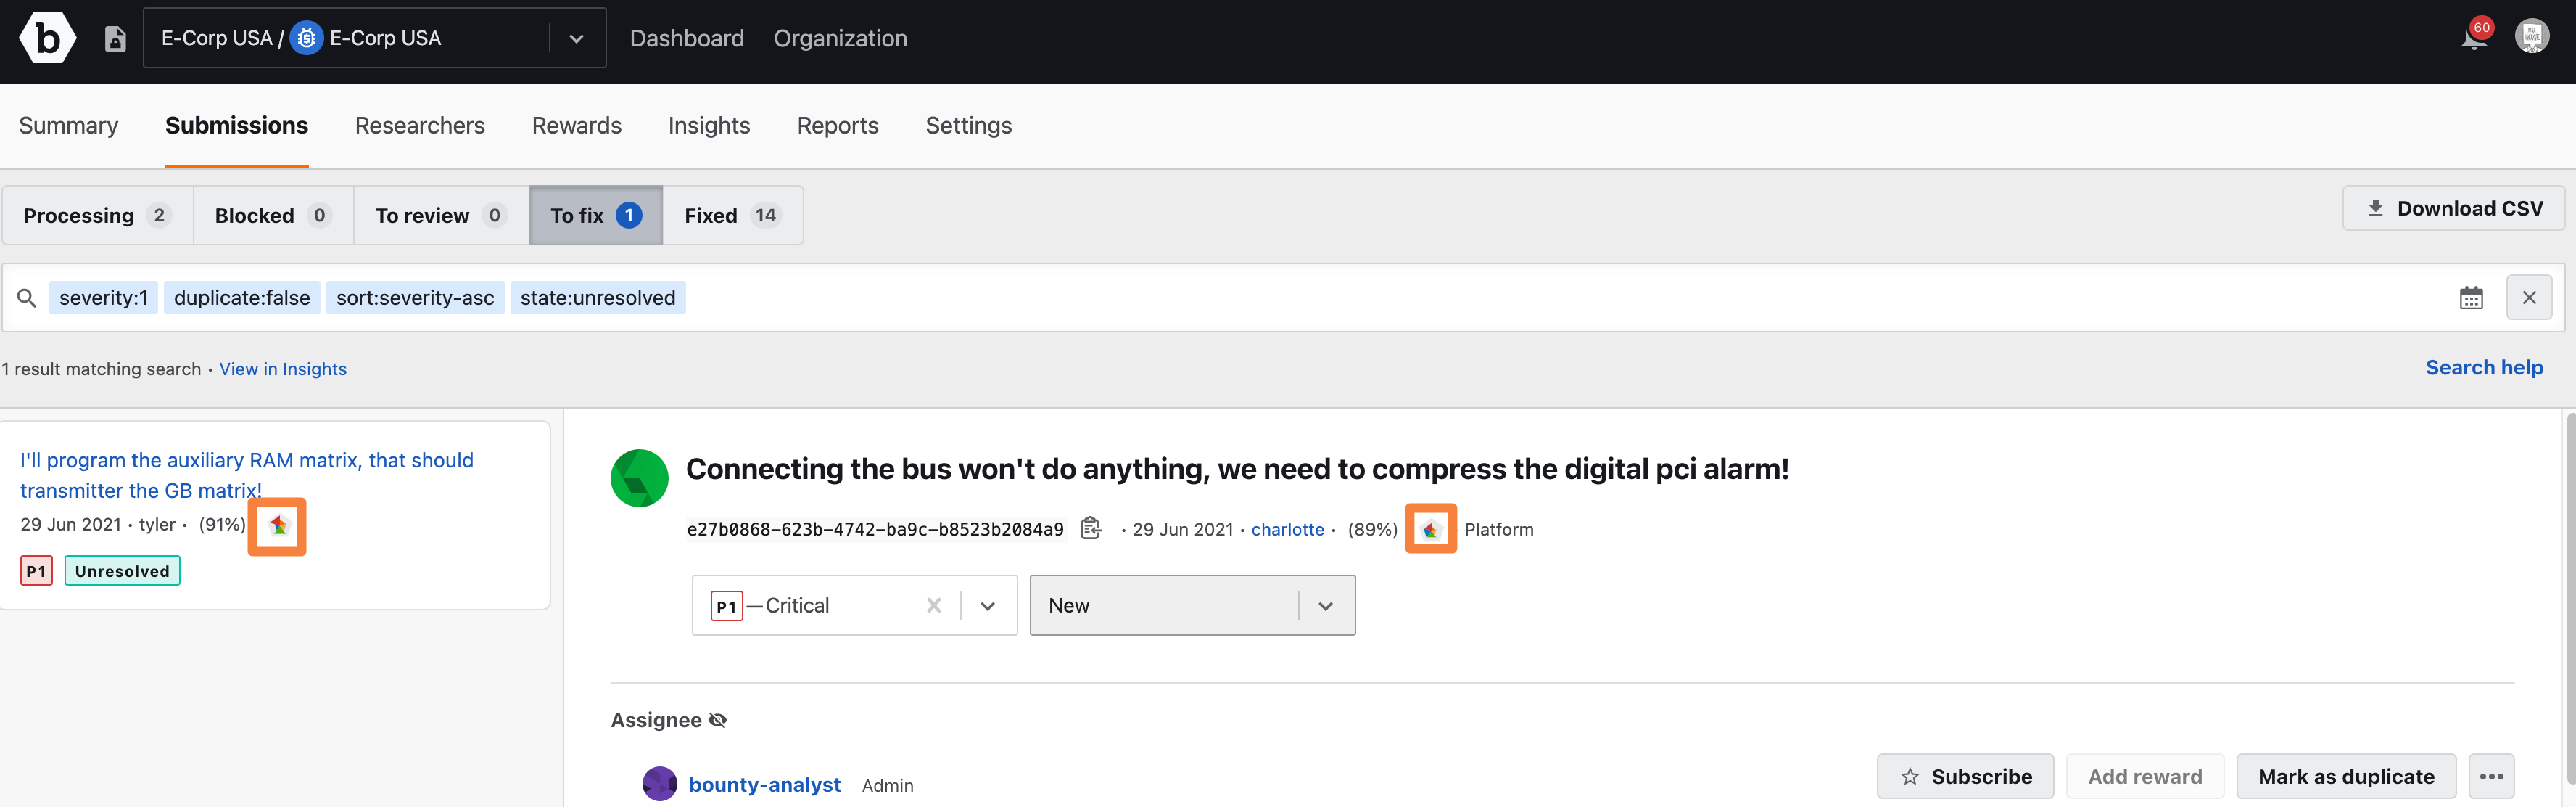The height and width of the screenshot is (807, 2576).
Task: Open the Settings tab
Action: click(x=969, y=125)
